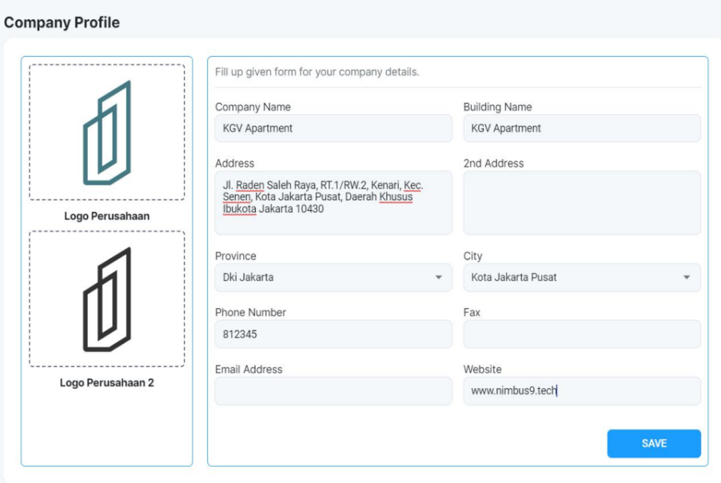
Task: Expand the City dropdown arrow
Action: click(686, 278)
